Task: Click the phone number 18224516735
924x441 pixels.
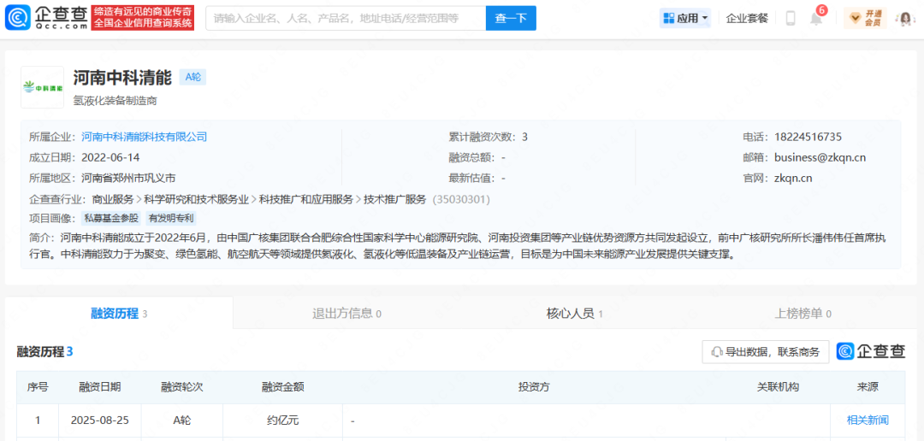Action: (x=808, y=138)
